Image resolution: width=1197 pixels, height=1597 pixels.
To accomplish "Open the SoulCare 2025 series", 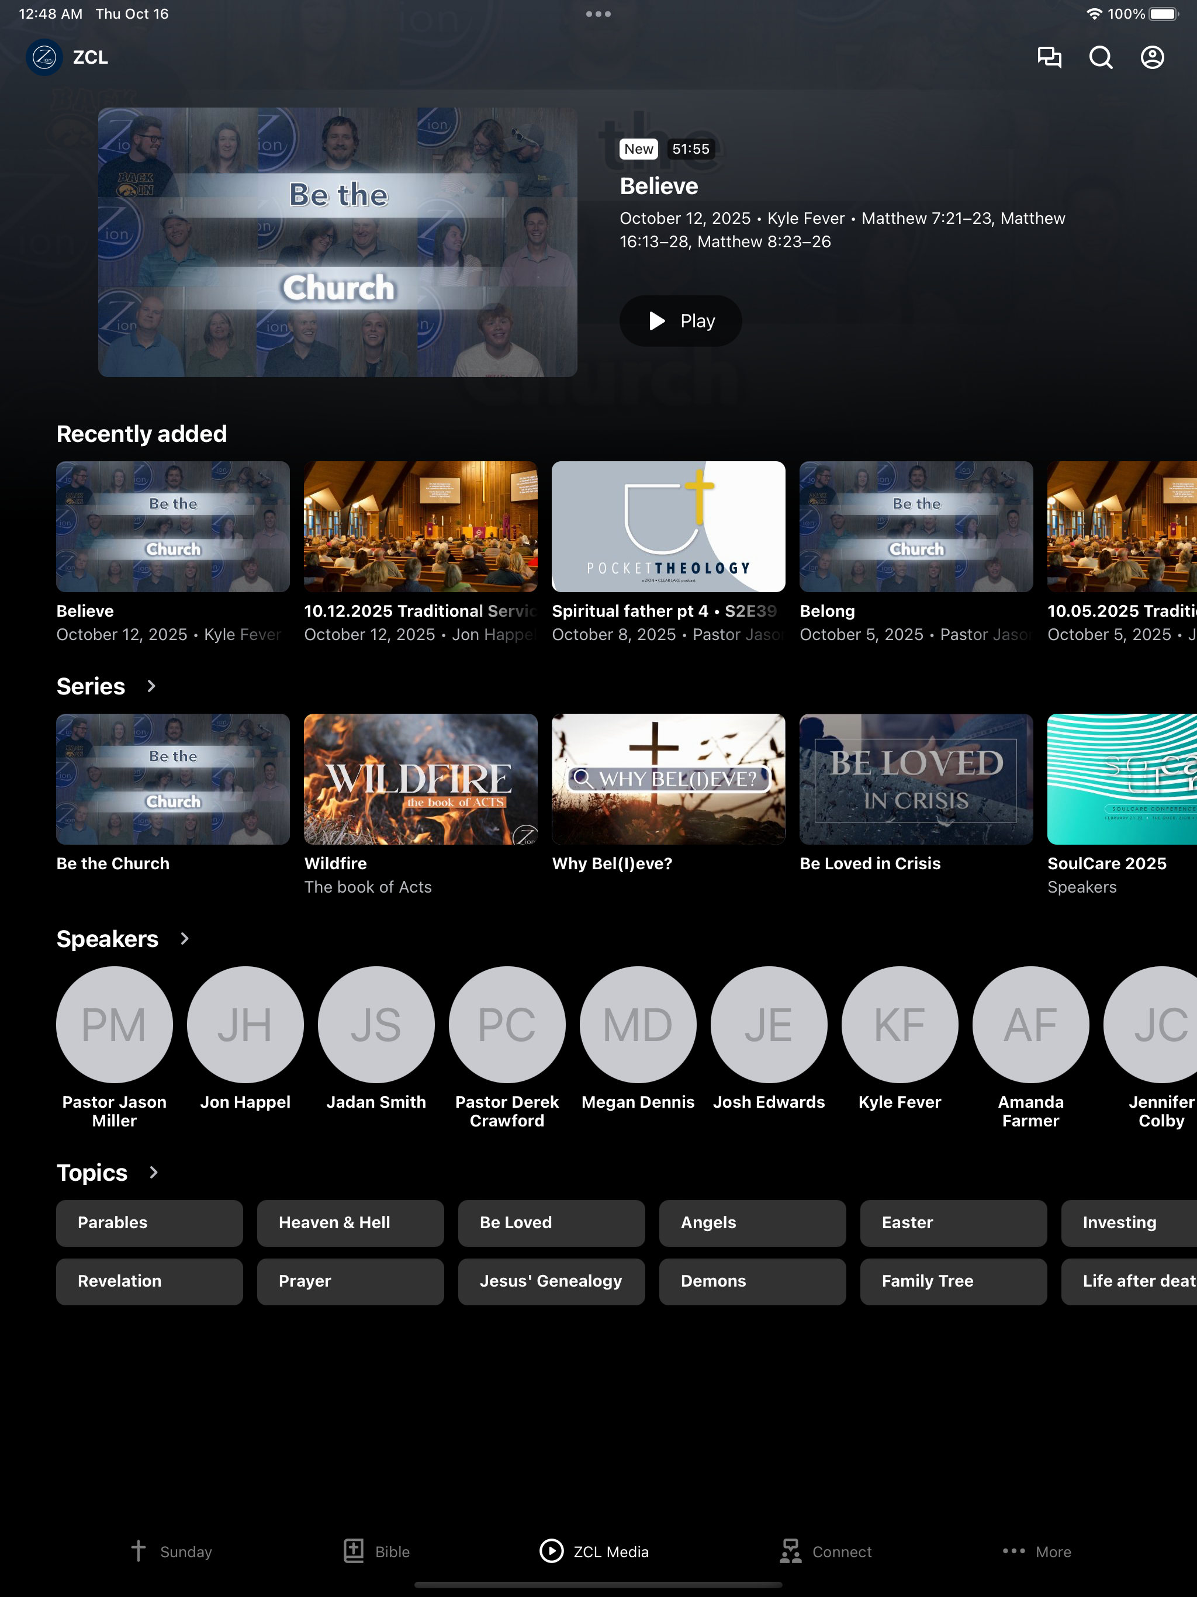I will click(1122, 805).
